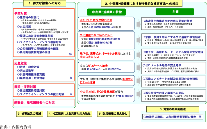The height and width of the screenshot is (129, 207).
Task: Select the box '6. 対策の効果的推進'
Action: click(173, 109)
